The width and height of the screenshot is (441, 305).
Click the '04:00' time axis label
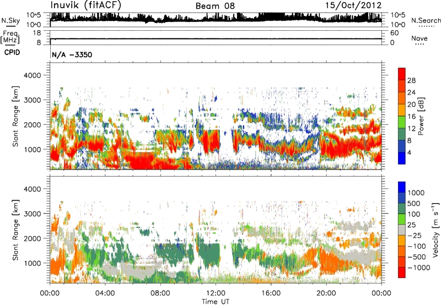[x=105, y=293]
